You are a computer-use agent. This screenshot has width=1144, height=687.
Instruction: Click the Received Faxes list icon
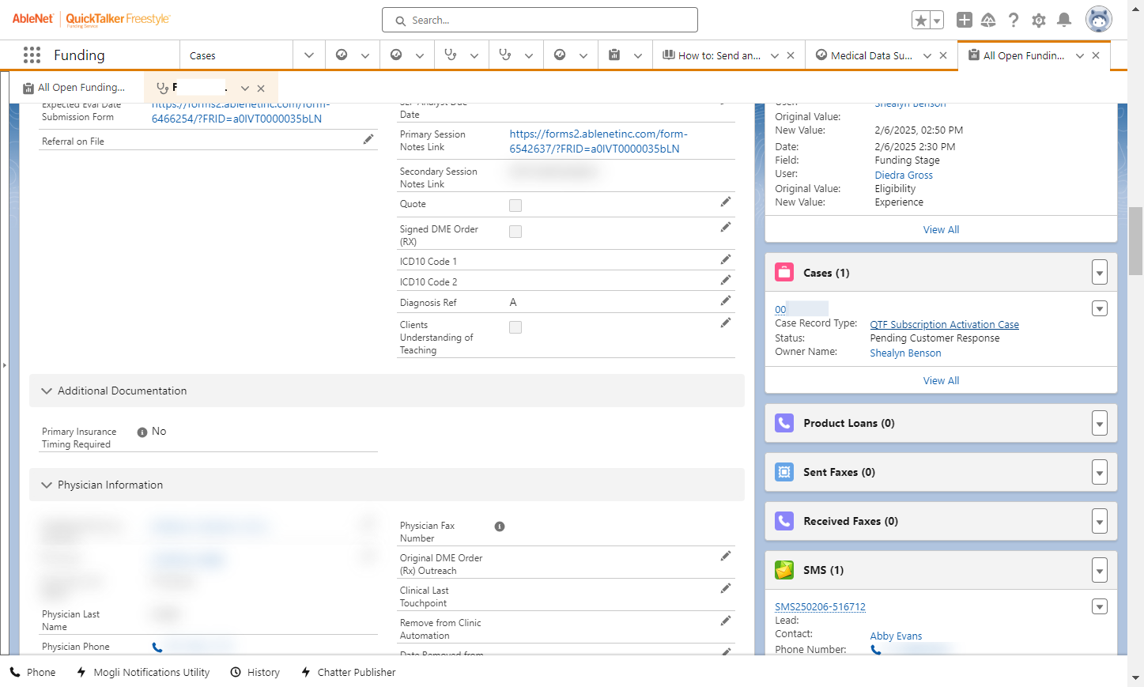click(784, 521)
